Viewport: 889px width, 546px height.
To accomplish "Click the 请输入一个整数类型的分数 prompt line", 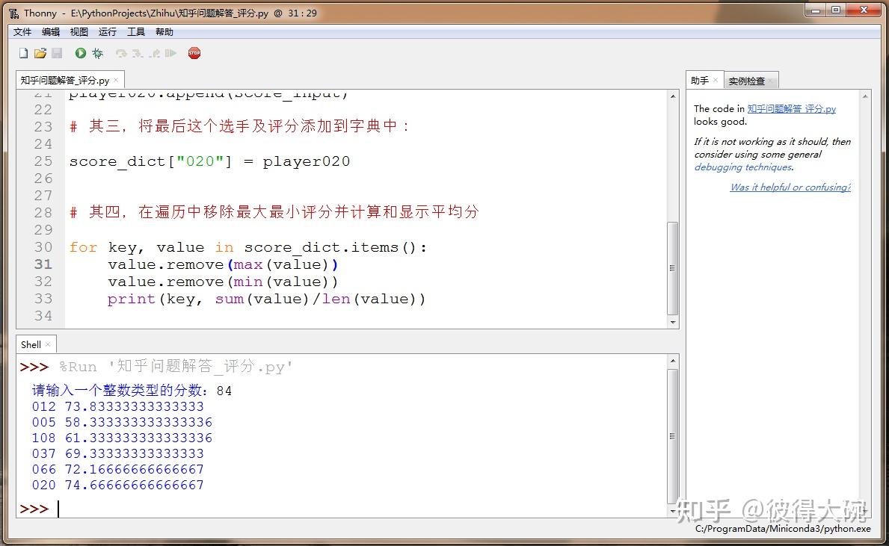I will [132, 390].
